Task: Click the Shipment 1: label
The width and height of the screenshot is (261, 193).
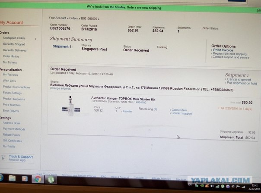Action: pos(63,47)
